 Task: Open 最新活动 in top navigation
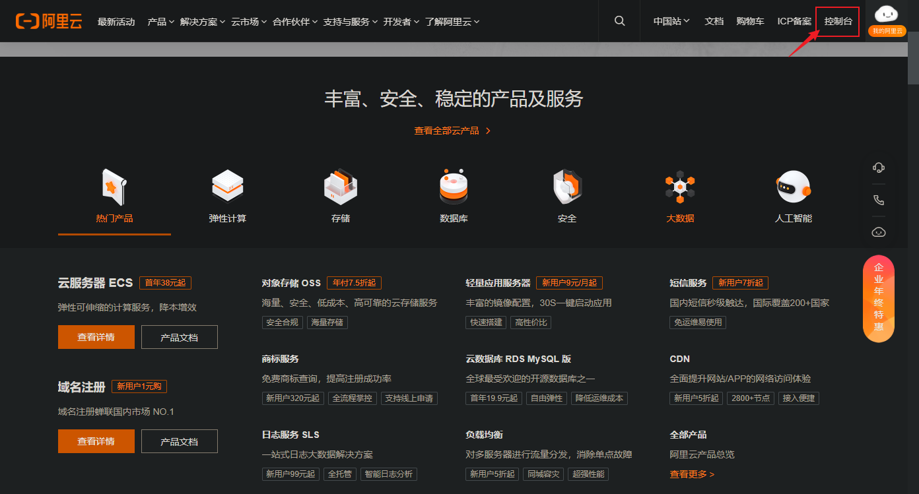click(116, 22)
